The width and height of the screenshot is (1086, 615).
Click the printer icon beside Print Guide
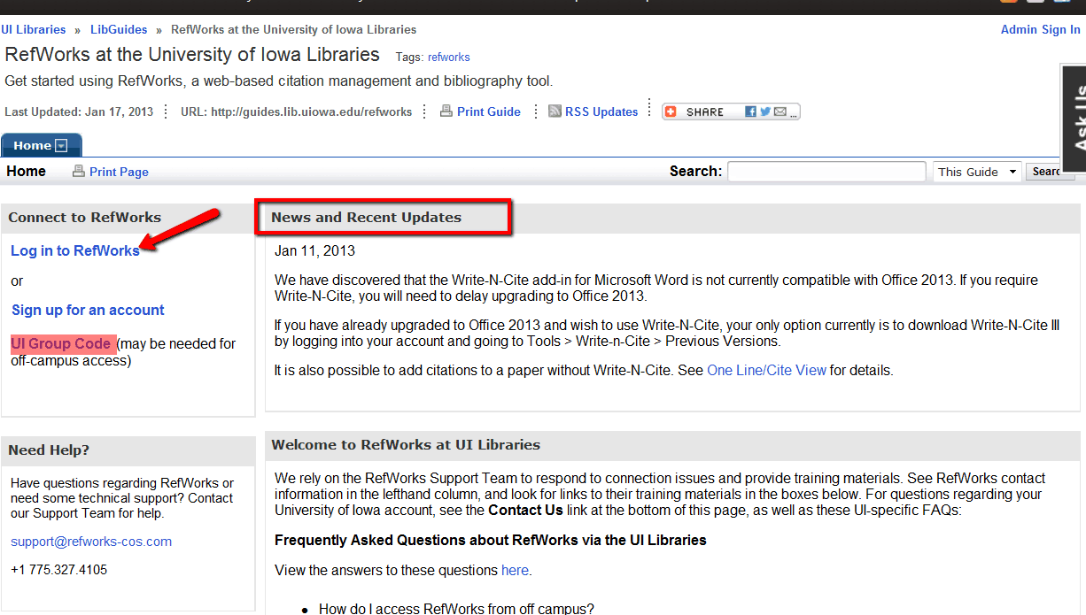click(446, 111)
